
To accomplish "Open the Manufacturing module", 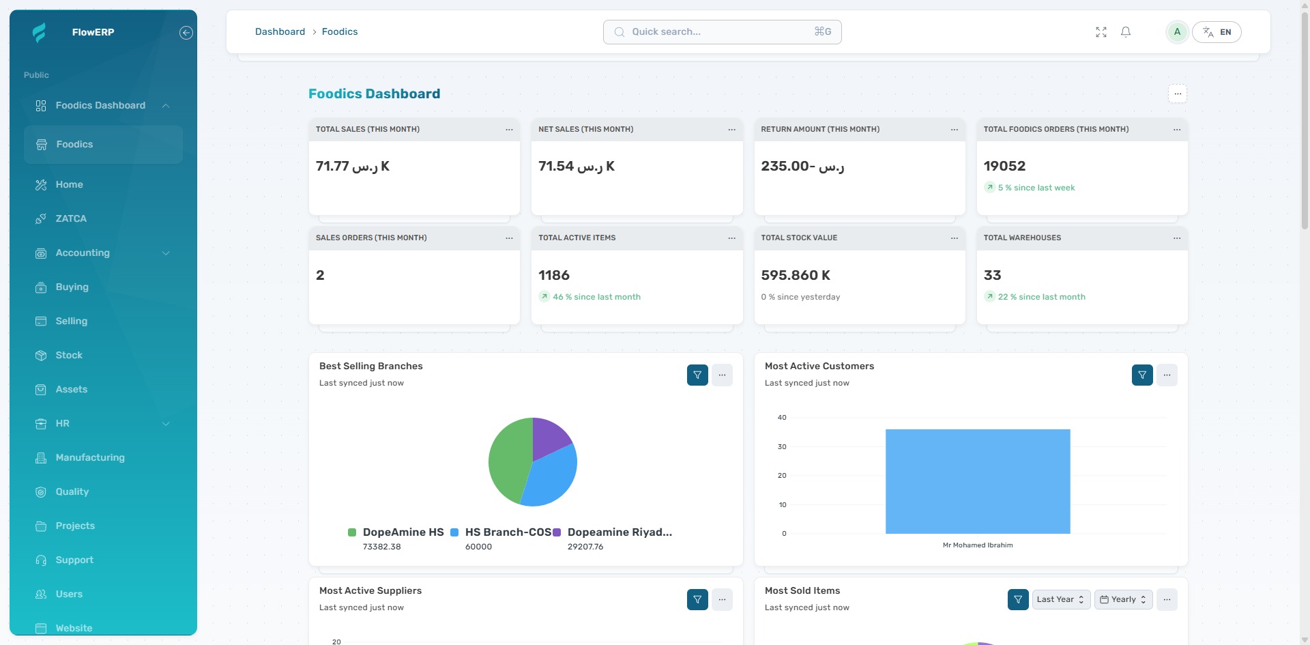I will pos(89,457).
